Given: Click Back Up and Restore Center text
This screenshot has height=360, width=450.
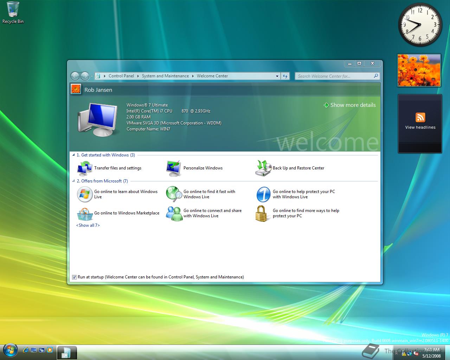Looking at the screenshot, I should tap(298, 168).
